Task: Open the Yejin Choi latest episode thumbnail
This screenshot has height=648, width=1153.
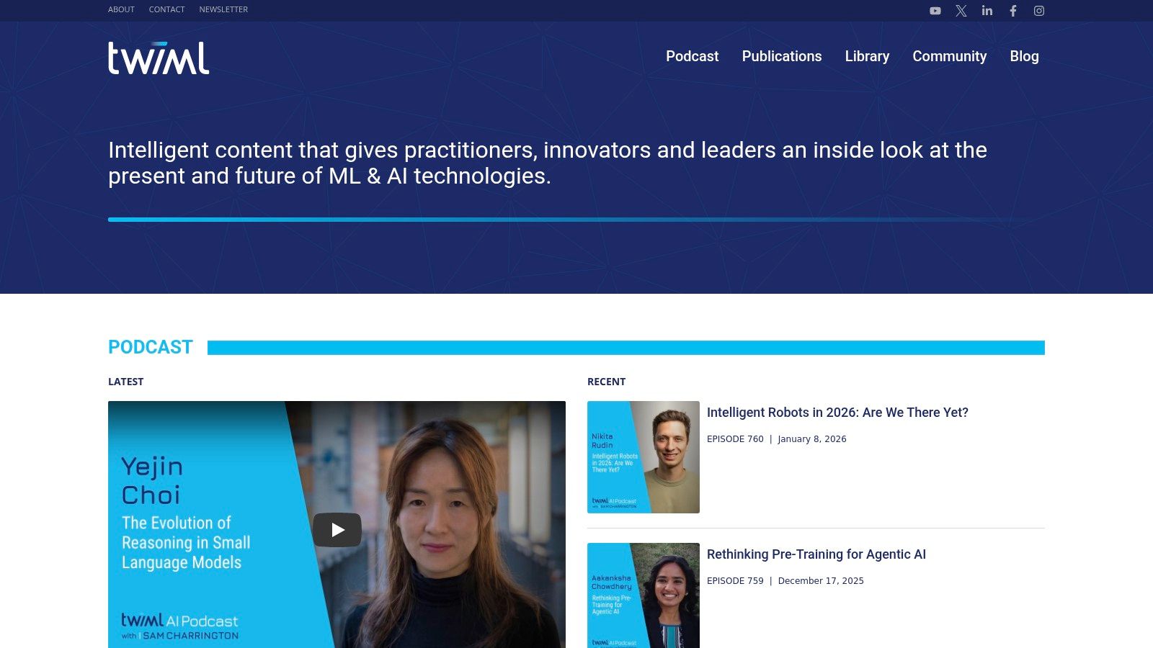Action: [337, 524]
